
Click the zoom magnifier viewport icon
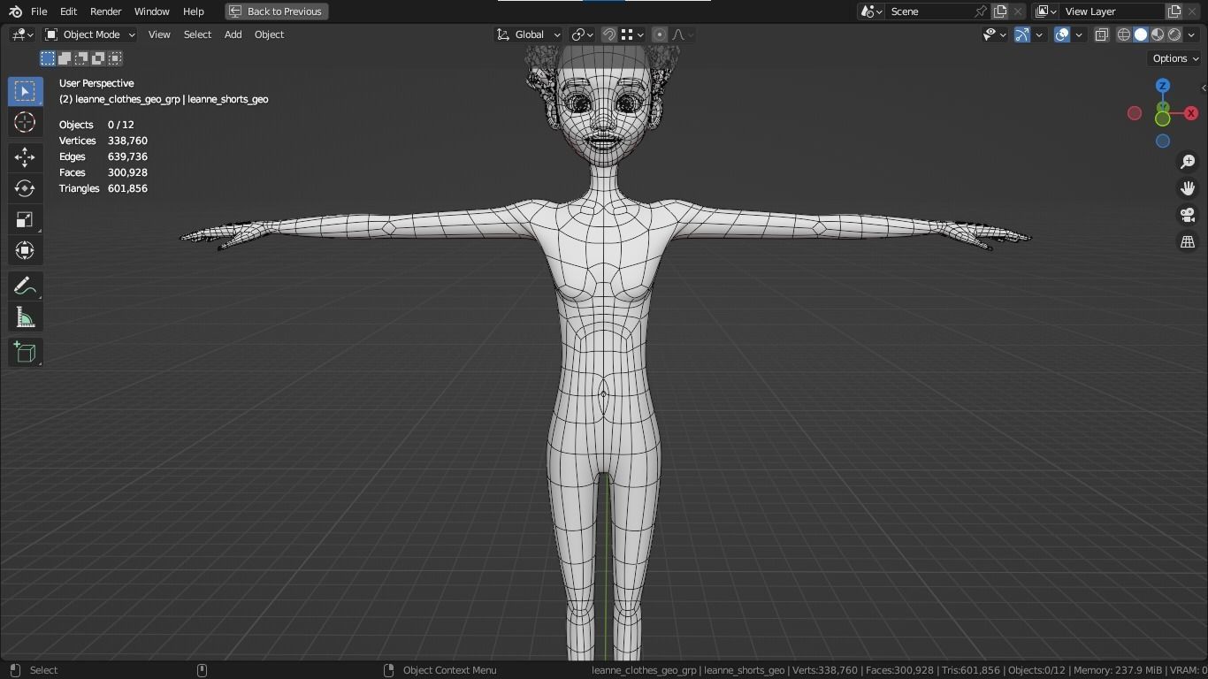(1188, 162)
